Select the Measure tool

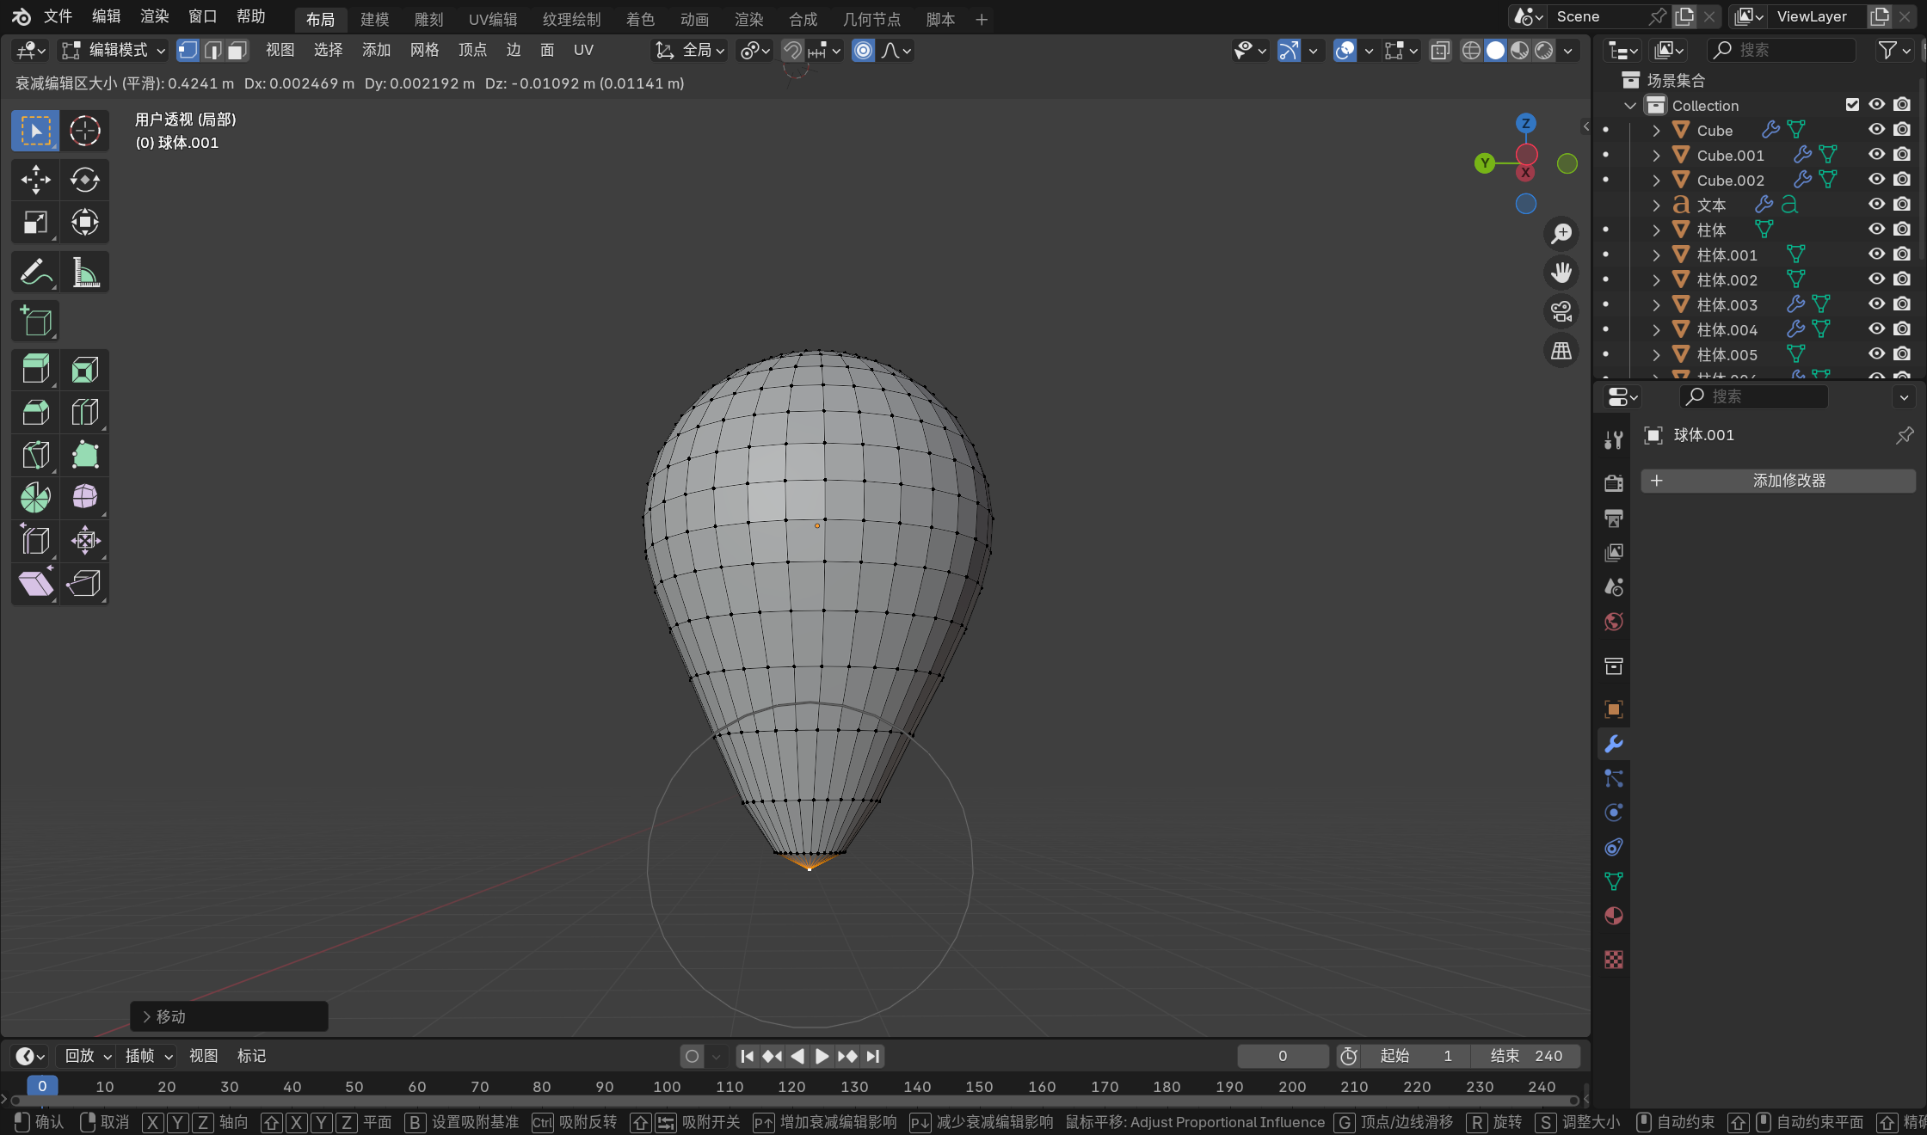84,273
